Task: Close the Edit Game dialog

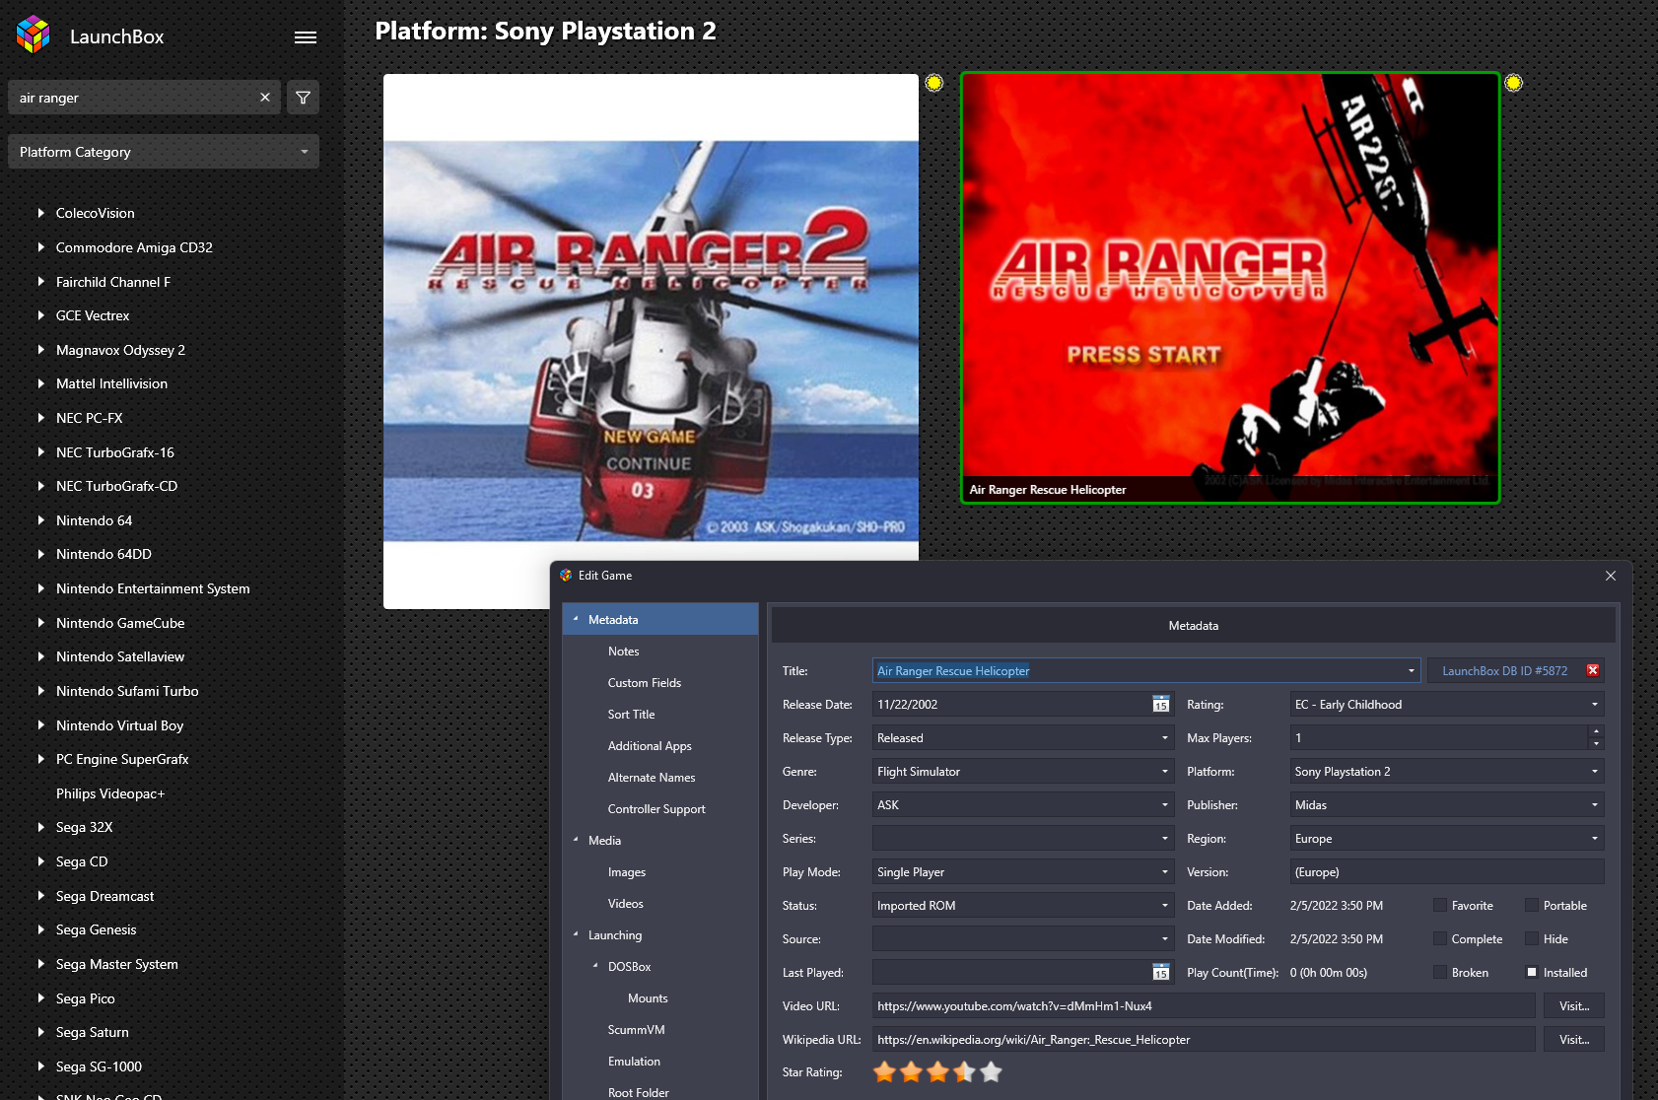Action: click(1611, 576)
